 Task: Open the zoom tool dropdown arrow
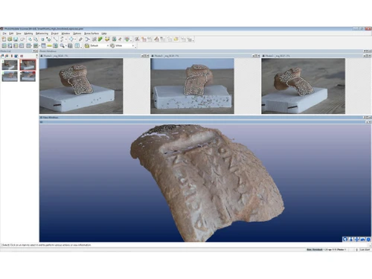click(x=66, y=45)
